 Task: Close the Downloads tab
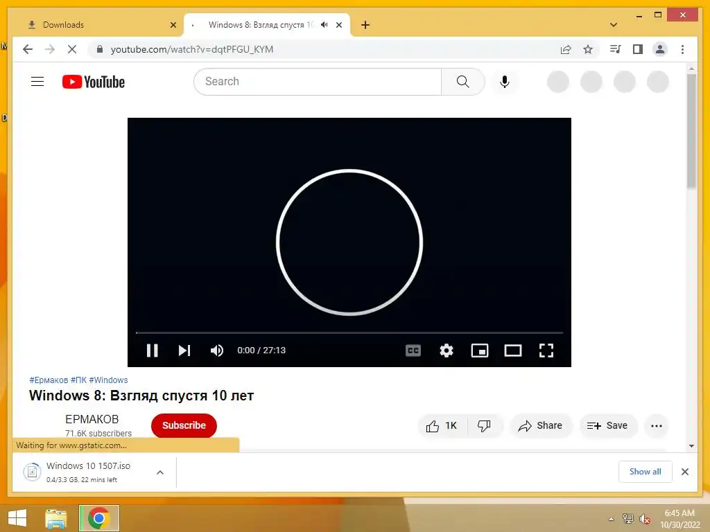pos(173,25)
